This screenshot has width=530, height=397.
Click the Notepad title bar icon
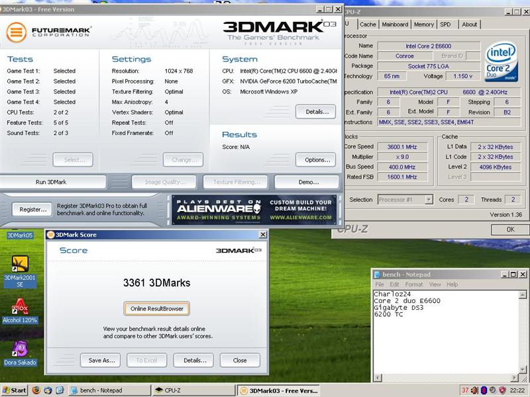click(x=377, y=275)
